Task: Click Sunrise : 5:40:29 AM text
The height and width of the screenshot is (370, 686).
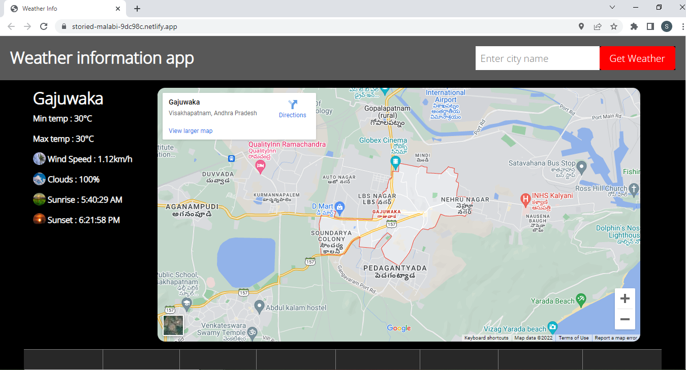Action: [x=85, y=199]
